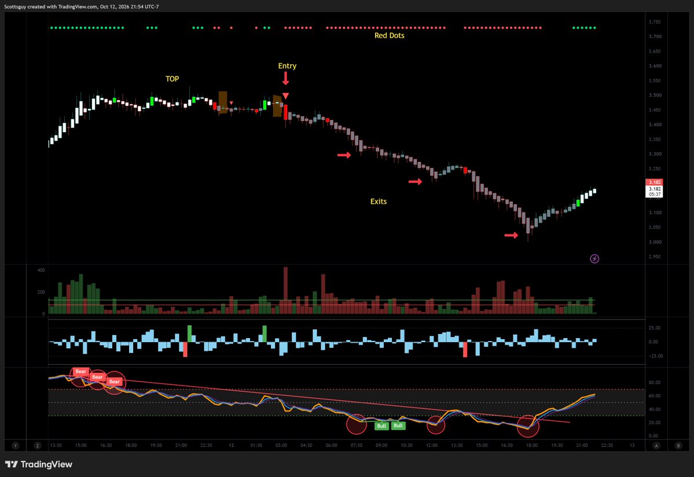Click the 3.700 price axis label
Image resolution: width=694 pixels, height=477 pixels.
click(x=655, y=36)
